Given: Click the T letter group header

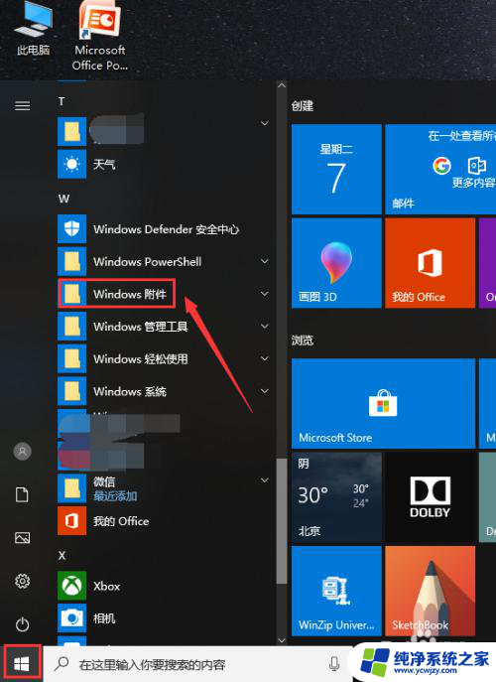Looking at the screenshot, I should (x=62, y=102).
